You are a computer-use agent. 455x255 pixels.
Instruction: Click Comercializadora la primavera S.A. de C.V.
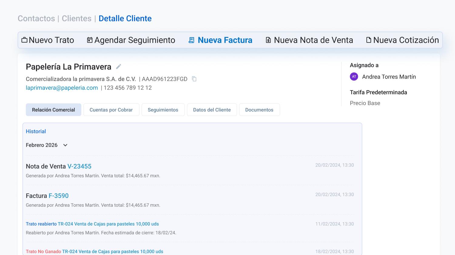click(x=81, y=79)
